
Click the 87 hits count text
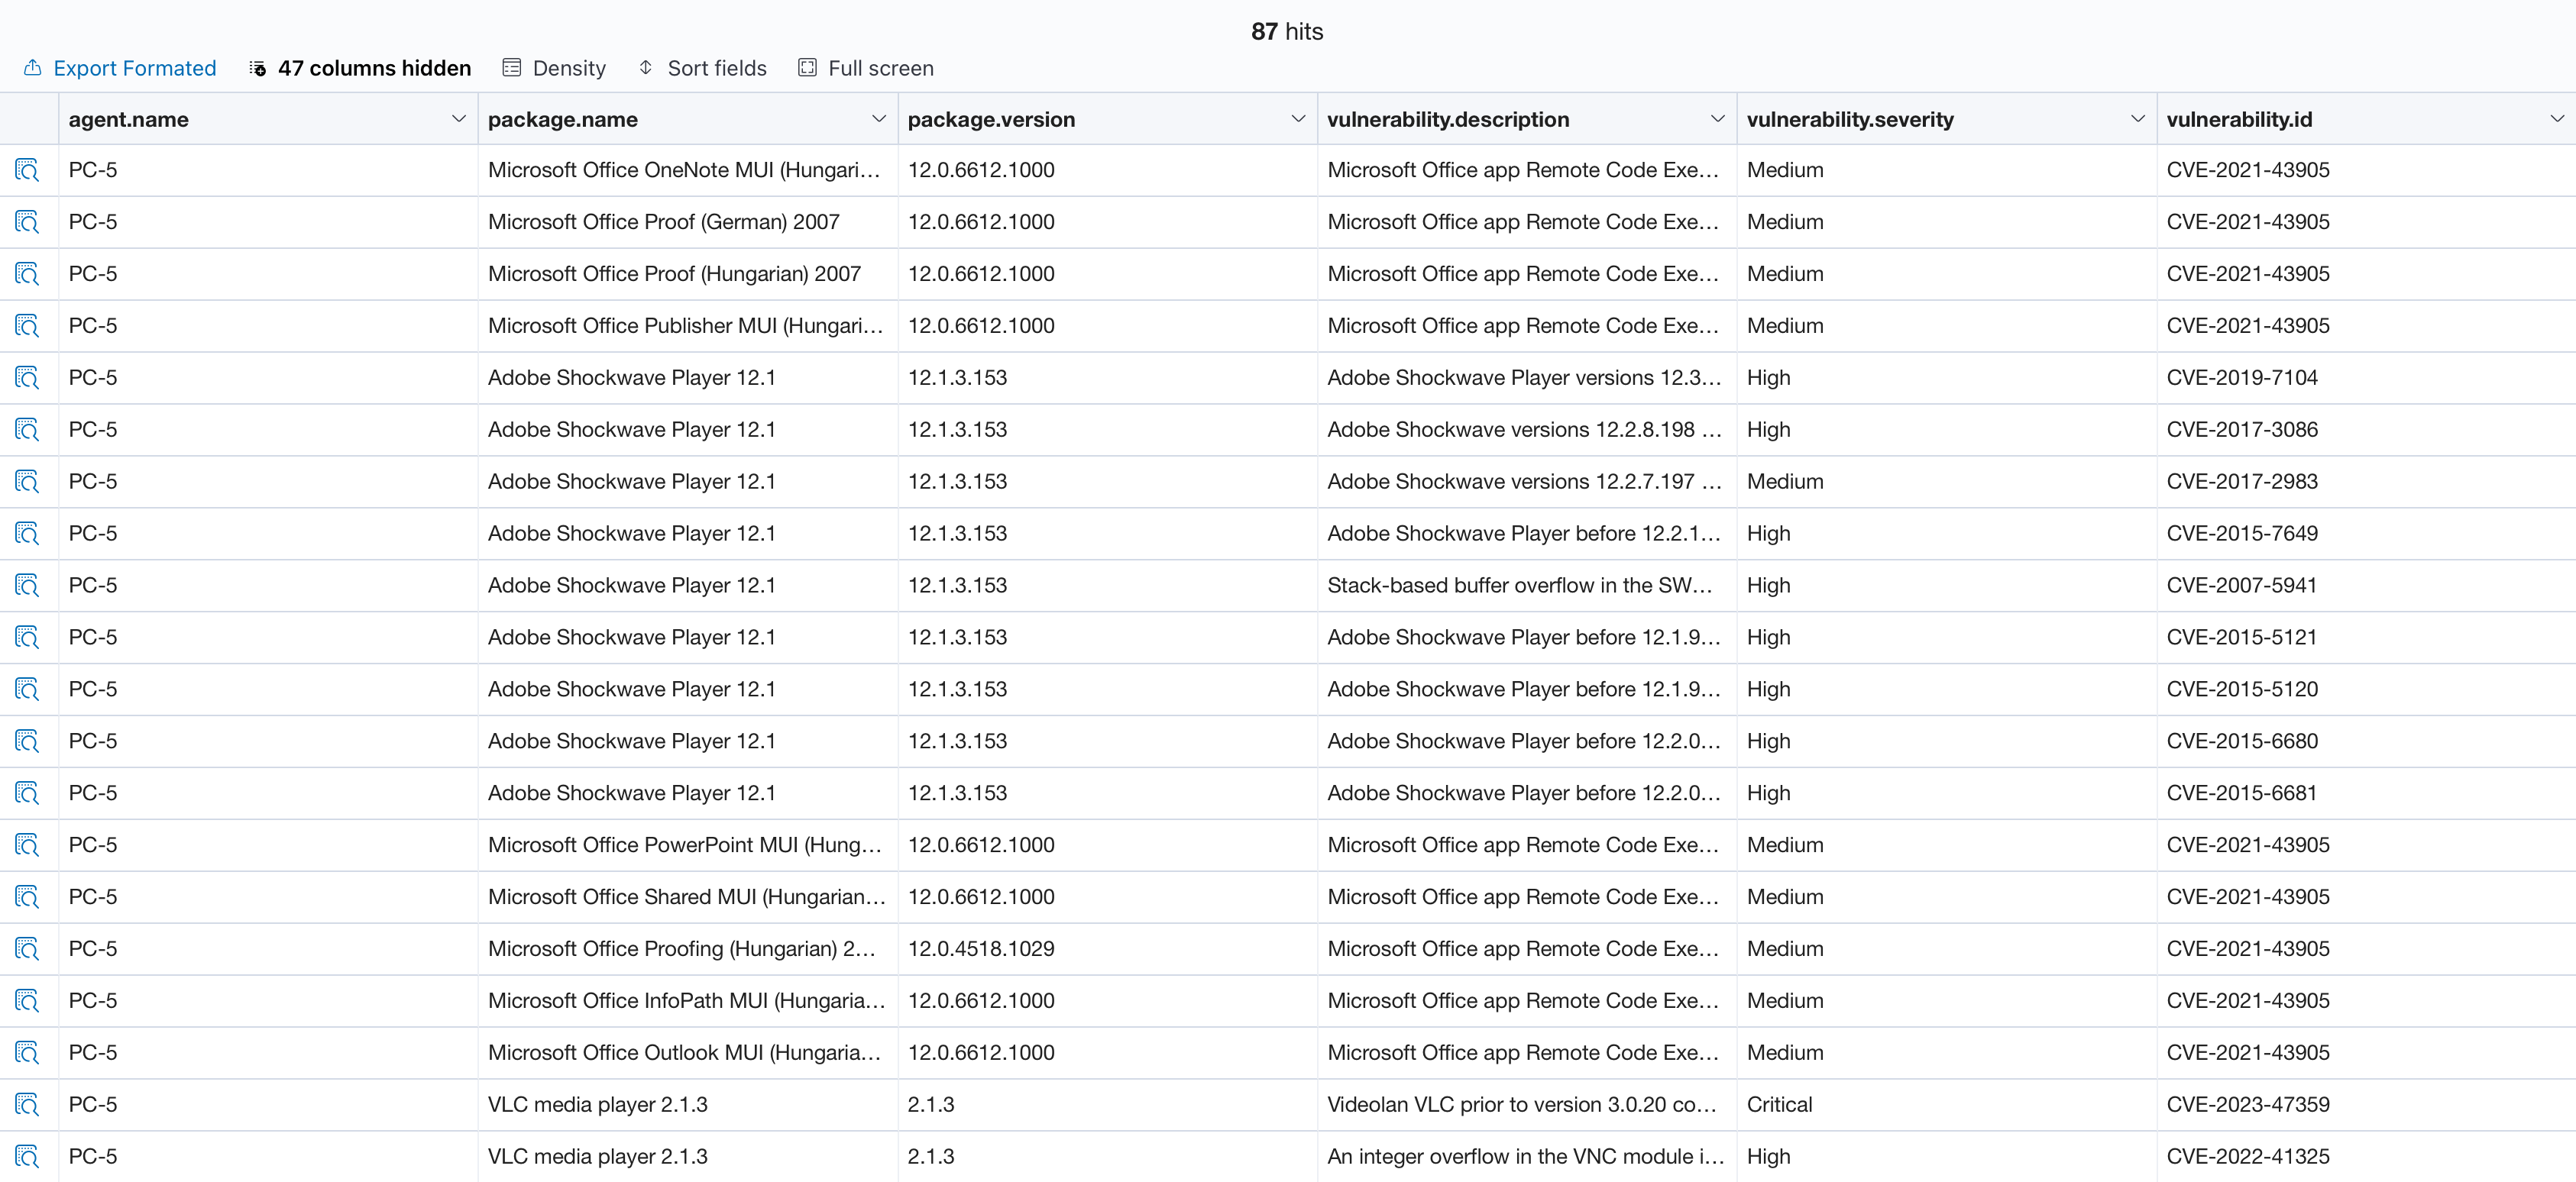pos(1287,32)
